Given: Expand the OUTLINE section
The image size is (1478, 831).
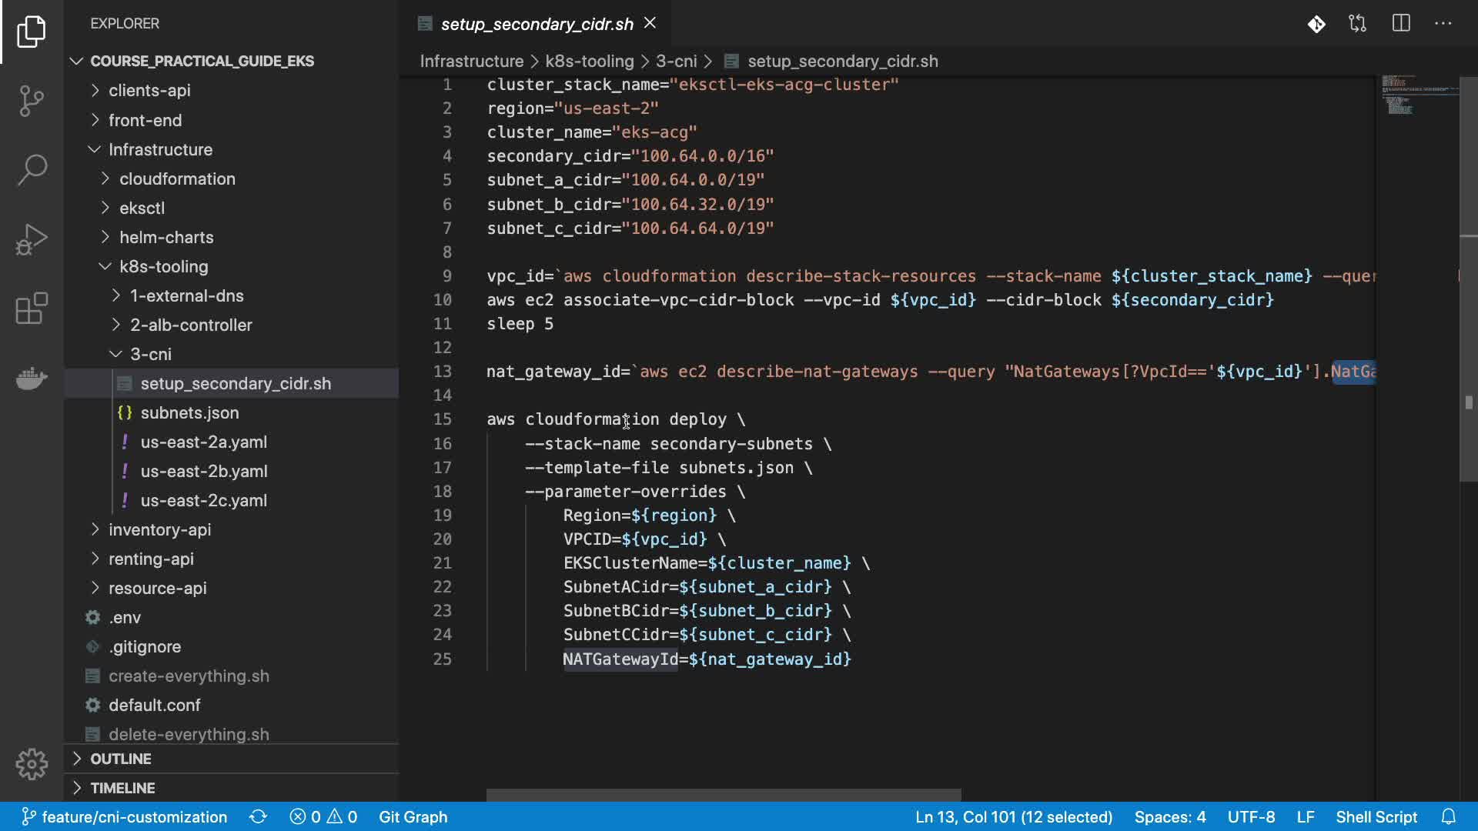Looking at the screenshot, I should pos(120,759).
